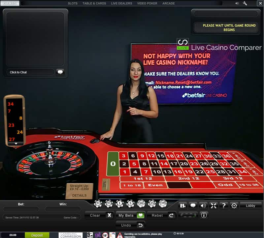Bet on the black colour field
Viewport: 264px width, 238px height.
coord(179,185)
